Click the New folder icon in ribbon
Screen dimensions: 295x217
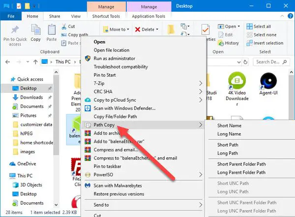(171, 29)
